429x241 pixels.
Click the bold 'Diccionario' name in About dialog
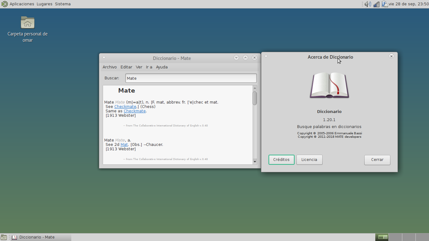(x=329, y=111)
